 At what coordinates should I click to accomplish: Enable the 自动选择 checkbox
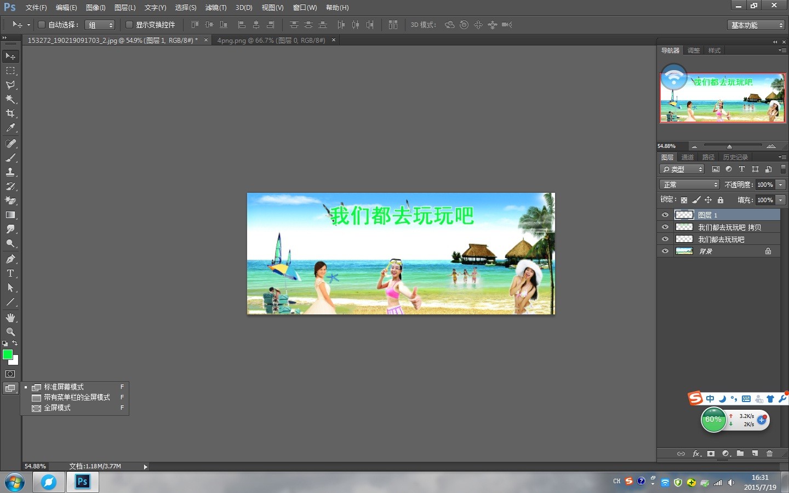tap(42, 25)
